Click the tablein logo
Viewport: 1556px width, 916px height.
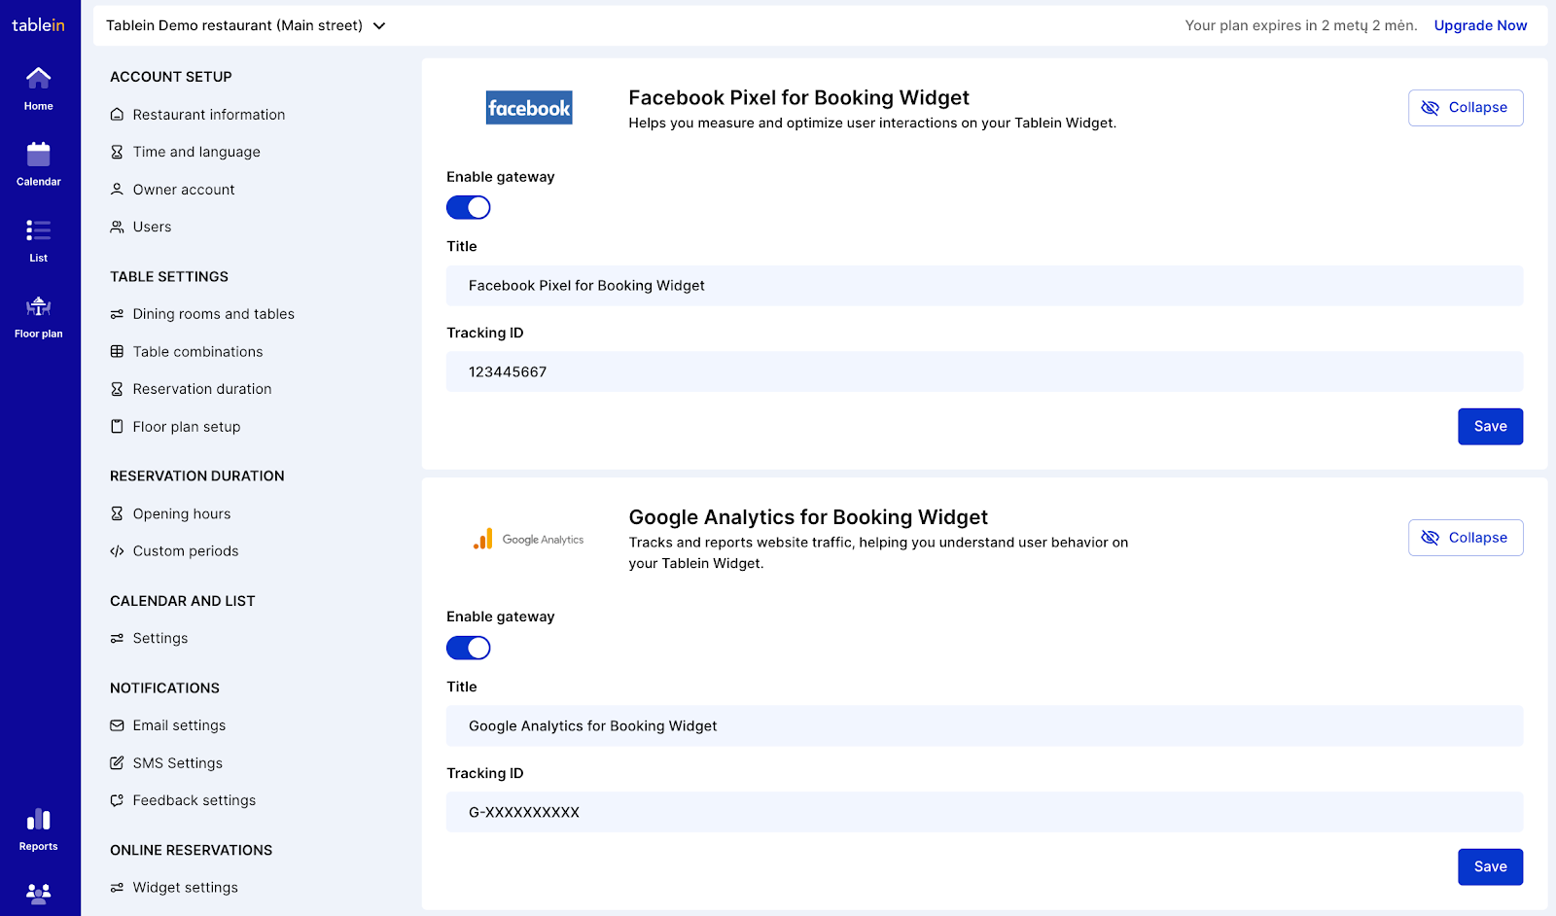coord(39,25)
